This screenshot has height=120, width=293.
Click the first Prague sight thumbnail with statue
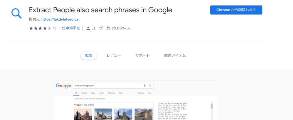tap(83, 114)
